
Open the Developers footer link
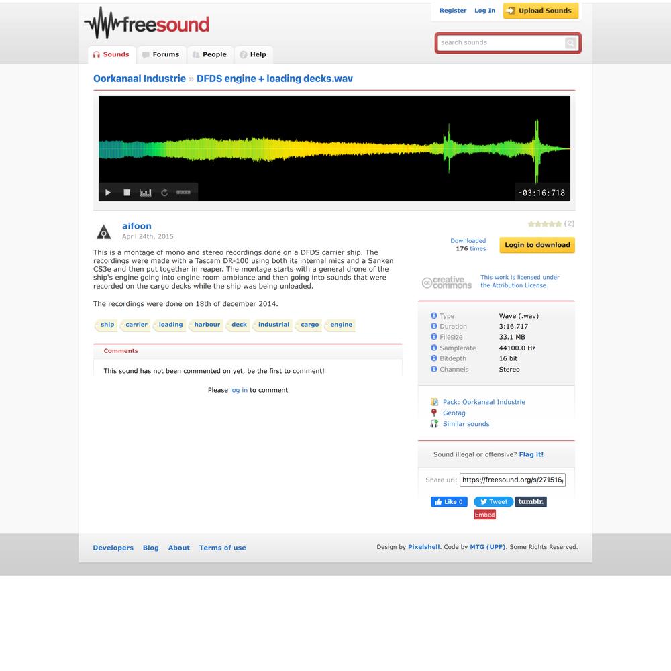click(x=113, y=548)
